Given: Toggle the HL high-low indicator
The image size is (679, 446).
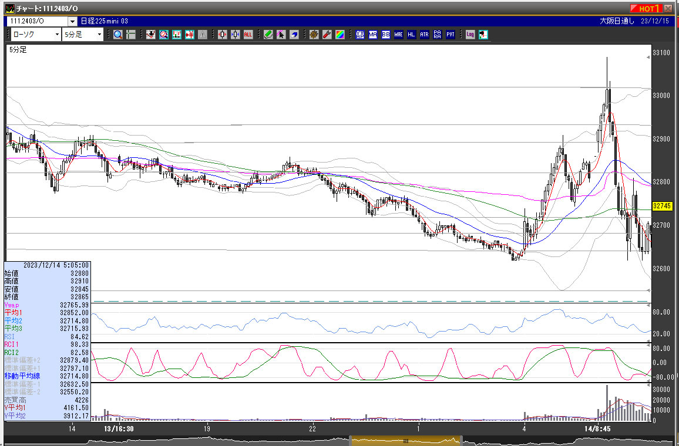Looking at the screenshot, I should pyautogui.click(x=411, y=35).
